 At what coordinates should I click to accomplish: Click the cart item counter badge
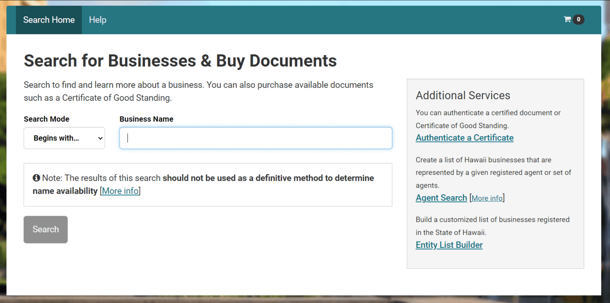(578, 19)
